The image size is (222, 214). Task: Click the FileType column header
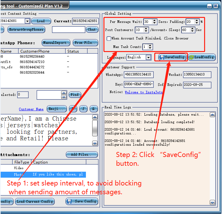pyautogui.click(x=22, y=162)
